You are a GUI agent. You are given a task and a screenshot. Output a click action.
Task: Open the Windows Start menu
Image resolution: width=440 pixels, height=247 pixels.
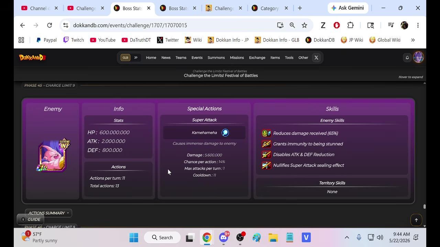[x=134, y=237]
